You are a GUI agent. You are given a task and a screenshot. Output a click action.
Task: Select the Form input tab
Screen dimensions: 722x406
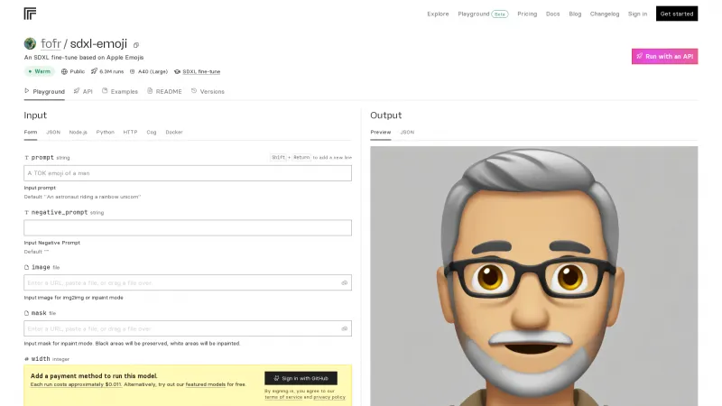coord(31,132)
